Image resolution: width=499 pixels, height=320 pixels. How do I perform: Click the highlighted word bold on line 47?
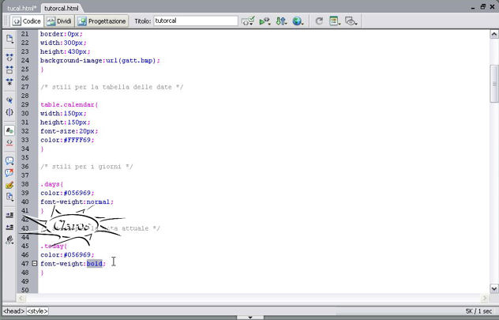point(95,264)
